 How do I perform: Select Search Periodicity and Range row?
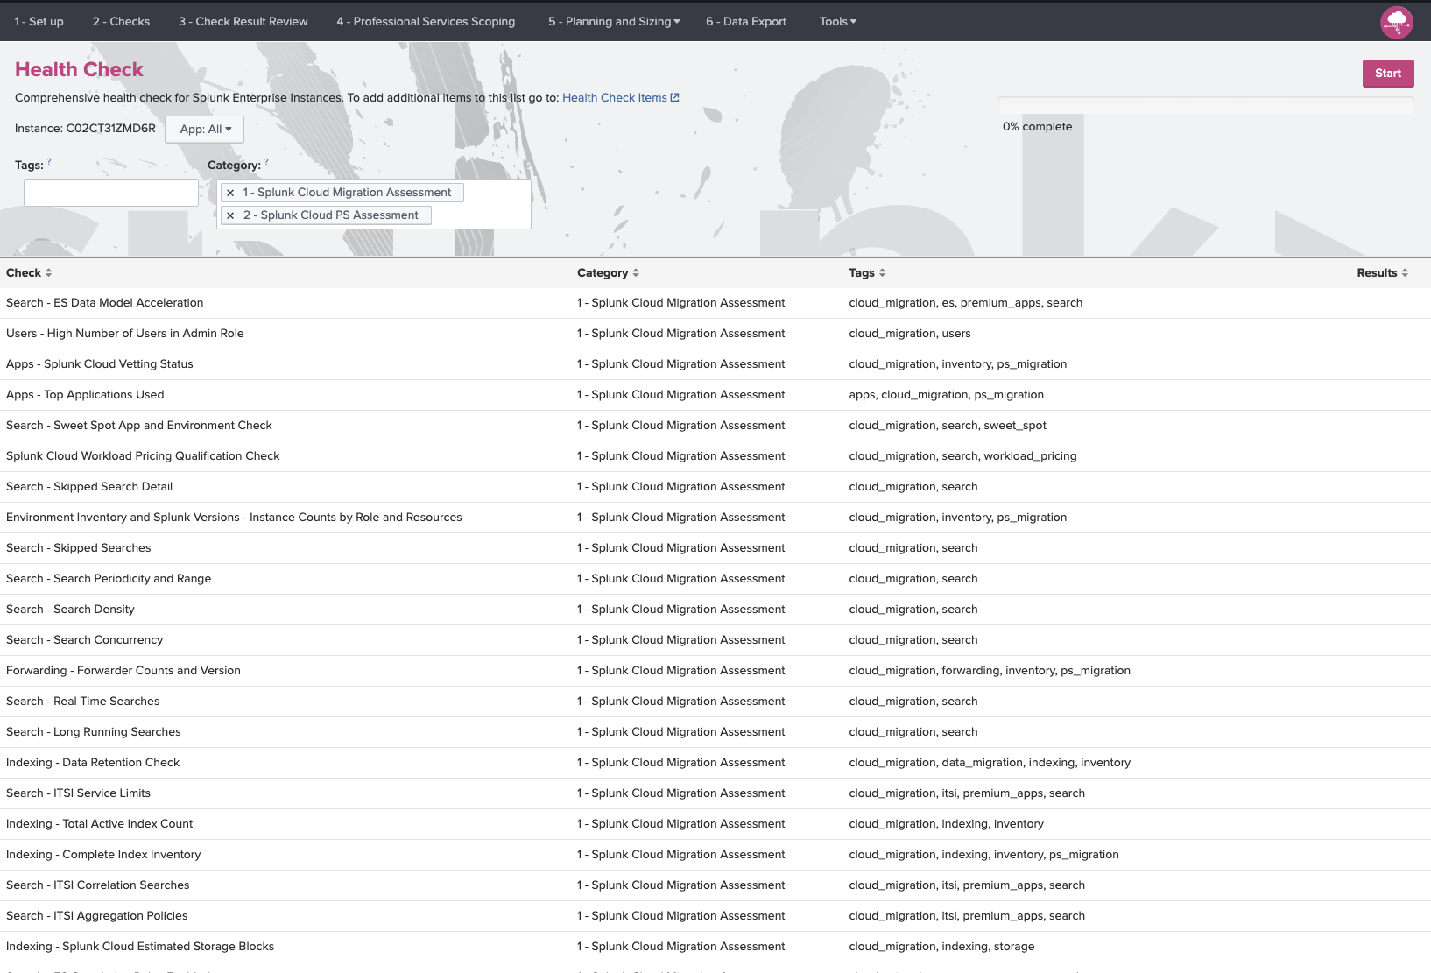tap(715, 579)
